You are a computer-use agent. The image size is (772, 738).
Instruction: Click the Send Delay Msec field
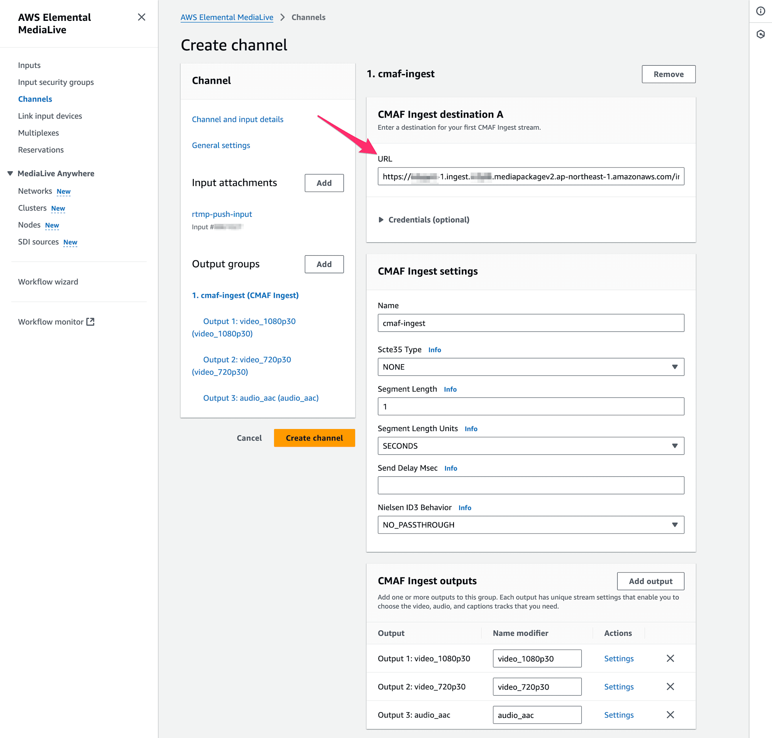click(x=531, y=485)
